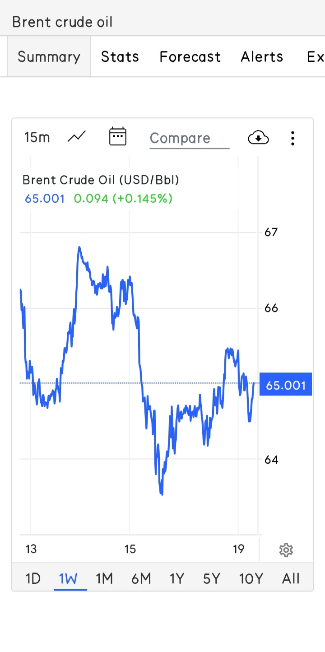This screenshot has height=652, width=325.
Task: Open chart settings gear icon
Action: [286, 550]
